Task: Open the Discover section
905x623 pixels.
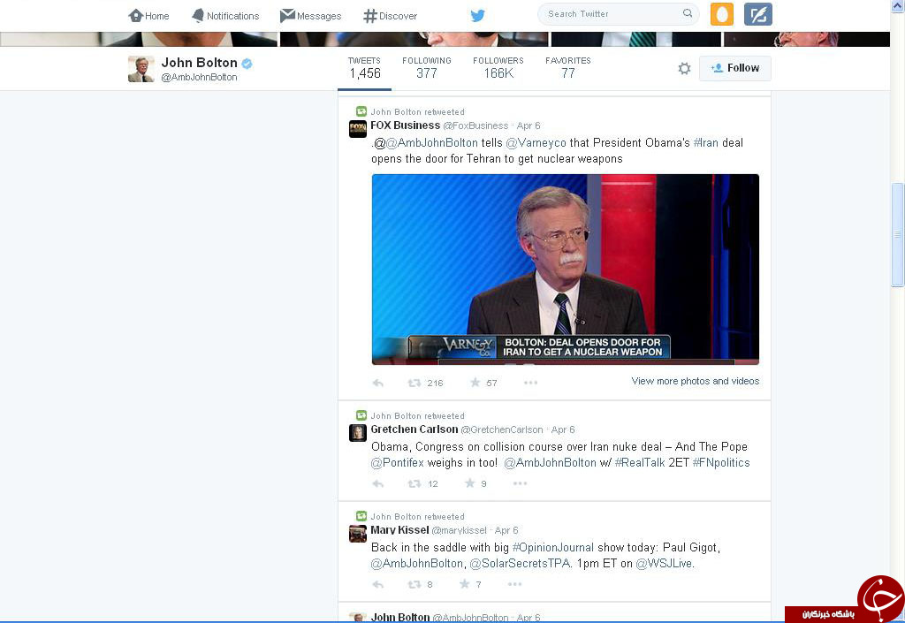Action: click(390, 16)
